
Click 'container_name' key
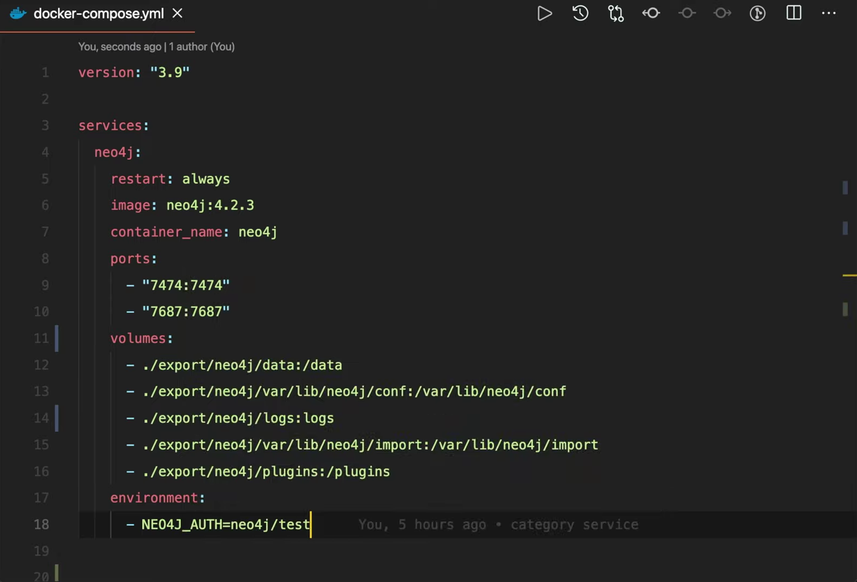point(166,232)
